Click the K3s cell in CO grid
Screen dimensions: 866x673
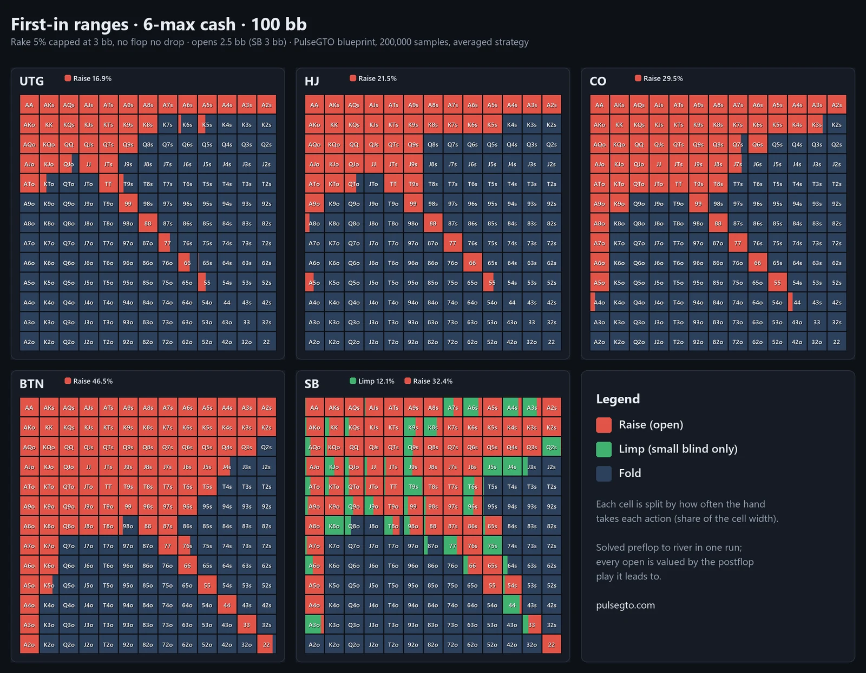click(x=817, y=125)
